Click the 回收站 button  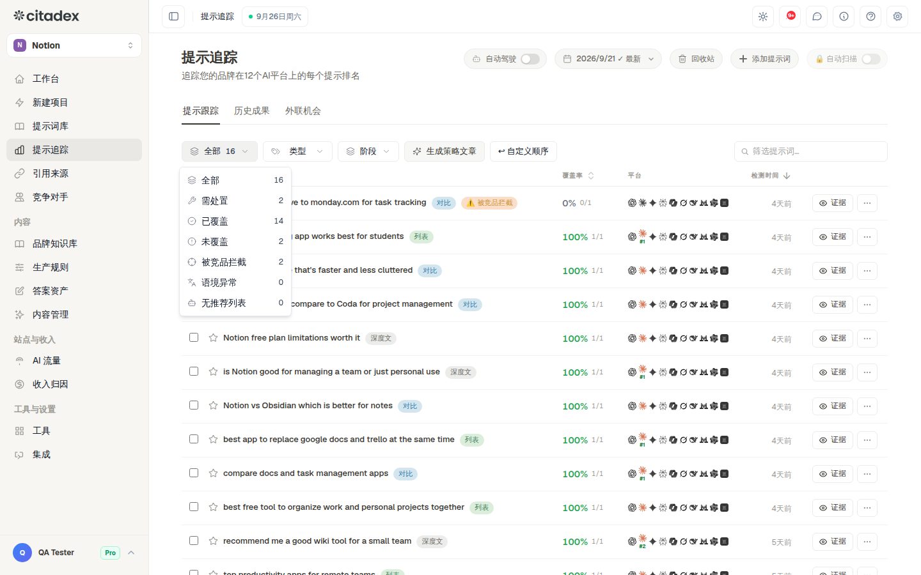pos(696,59)
